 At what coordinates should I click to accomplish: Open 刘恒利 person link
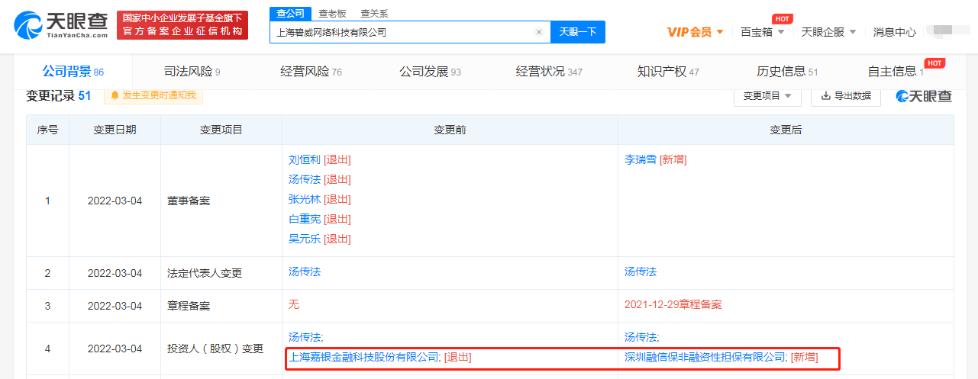(305, 159)
